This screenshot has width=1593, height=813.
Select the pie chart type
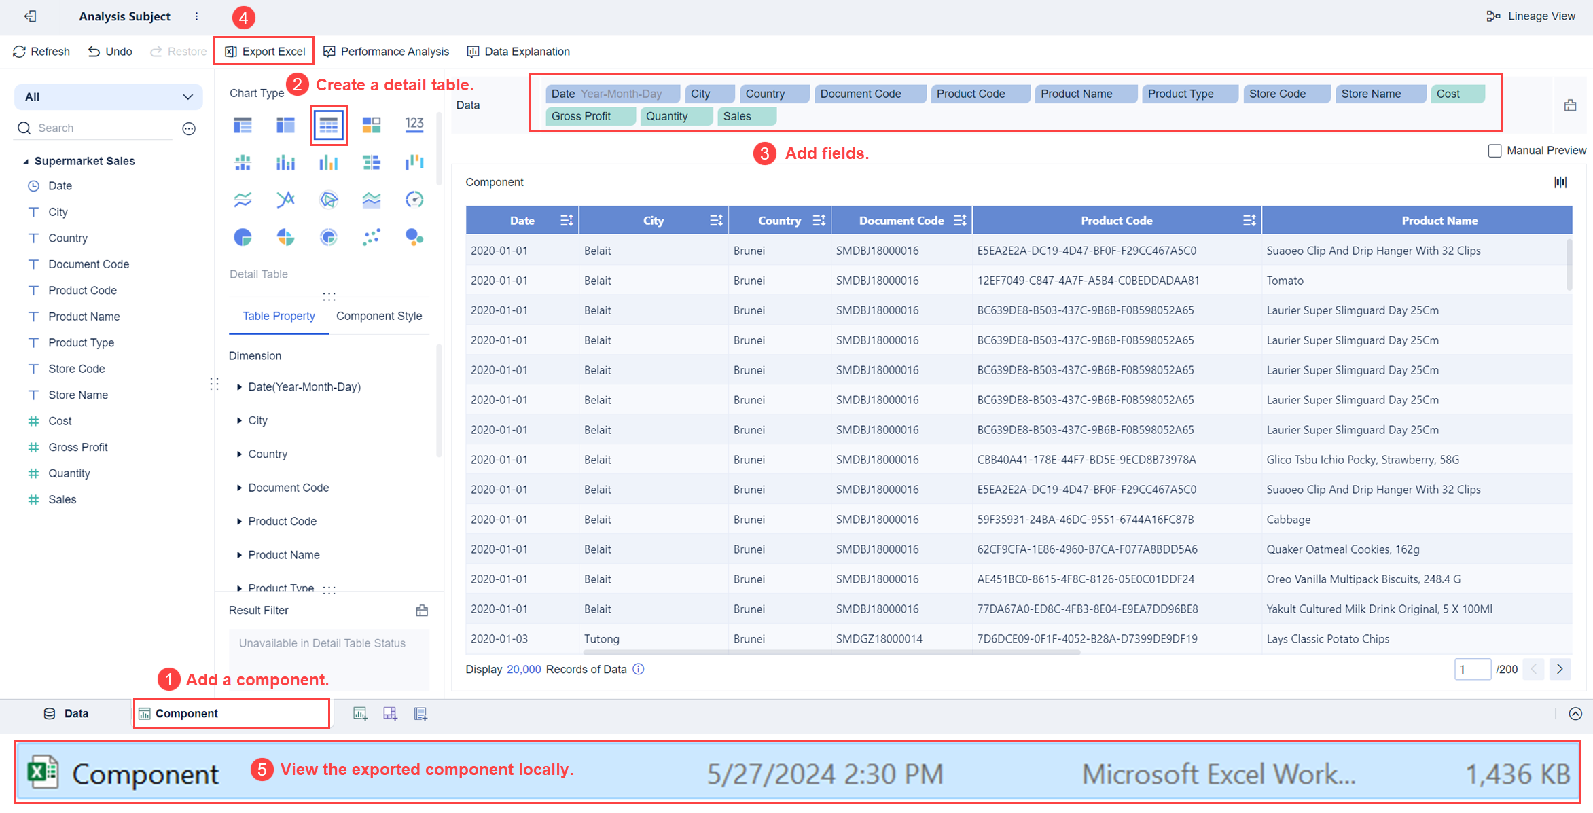tap(243, 236)
